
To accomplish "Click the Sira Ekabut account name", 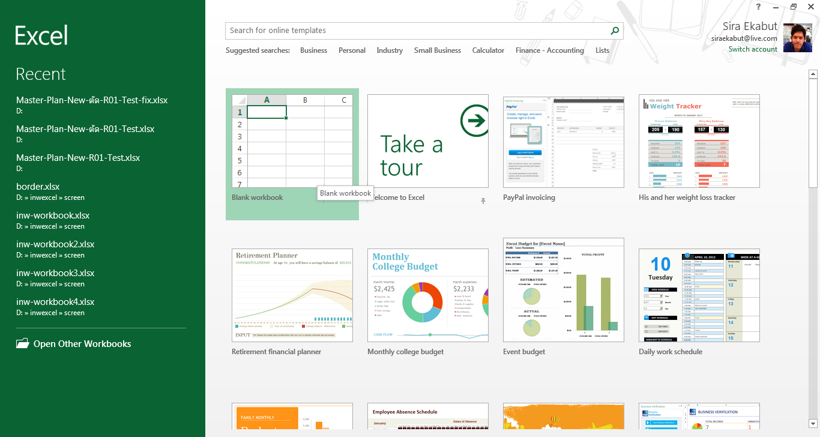I will 750,26.
